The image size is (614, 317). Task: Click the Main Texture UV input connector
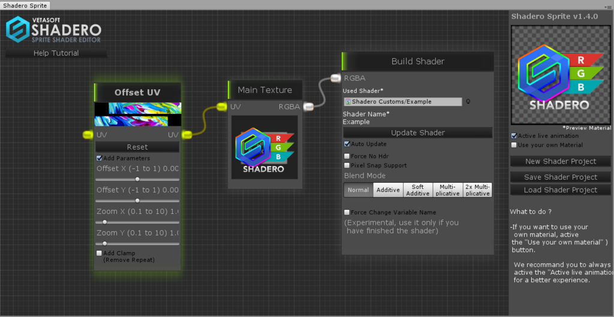click(222, 107)
